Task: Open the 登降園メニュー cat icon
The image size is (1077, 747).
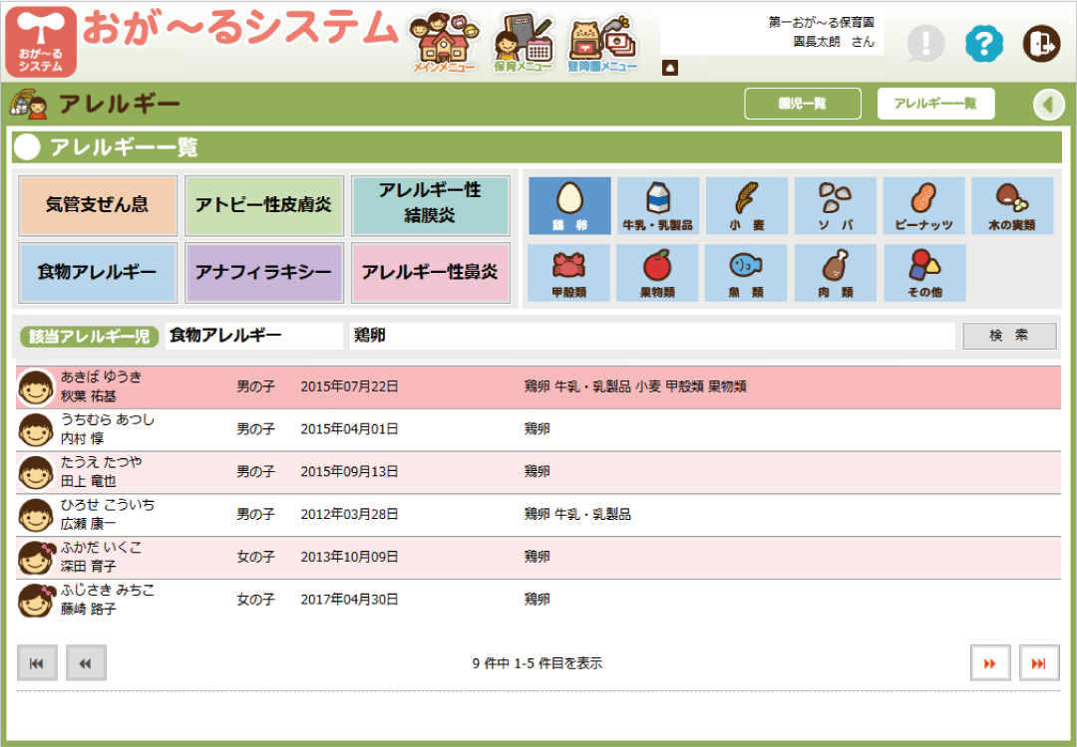Action: coord(602,43)
